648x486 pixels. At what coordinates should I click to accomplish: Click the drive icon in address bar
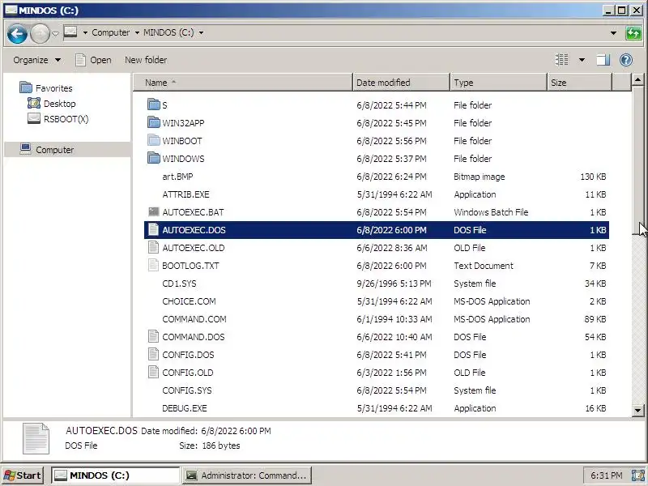point(70,32)
